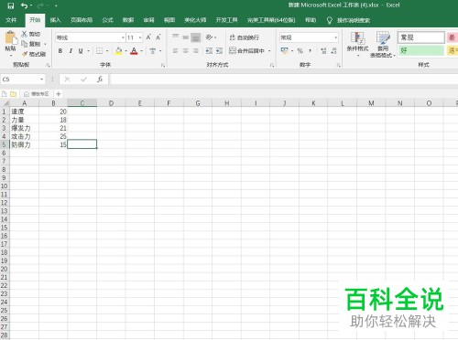Decrease decimal places
Screen dimensions: 458x340
click(x=333, y=51)
